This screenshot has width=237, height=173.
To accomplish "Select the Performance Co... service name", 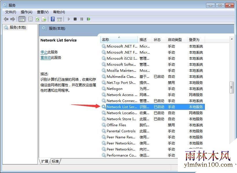I will pyautogui.click(x=121, y=155).
